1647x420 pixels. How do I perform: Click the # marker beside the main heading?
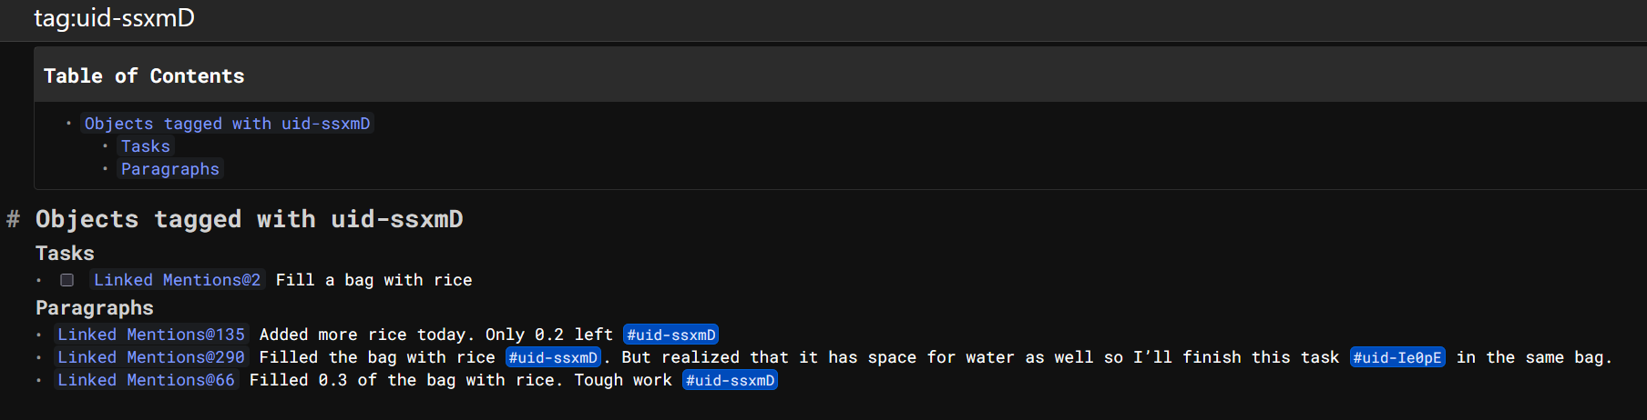click(x=13, y=219)
